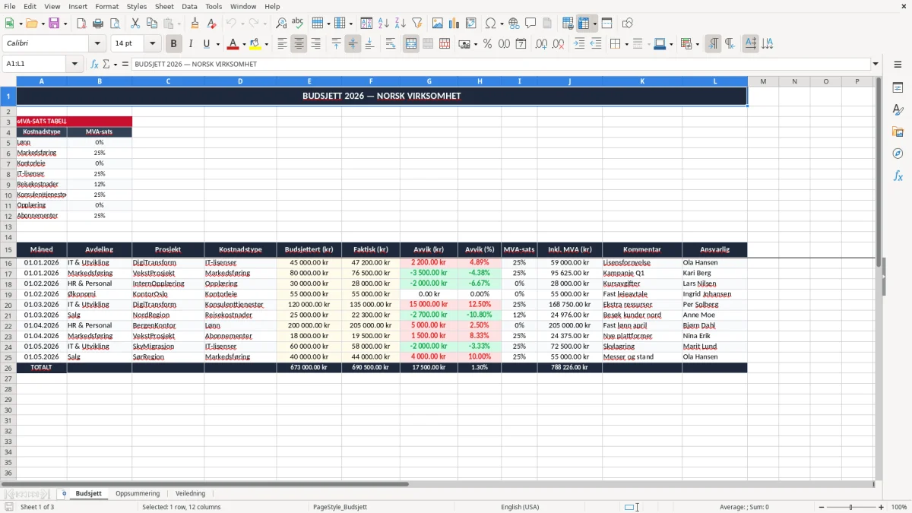
Task: Click the horizontal scrollbar thumb
Action: click(205, 484)
